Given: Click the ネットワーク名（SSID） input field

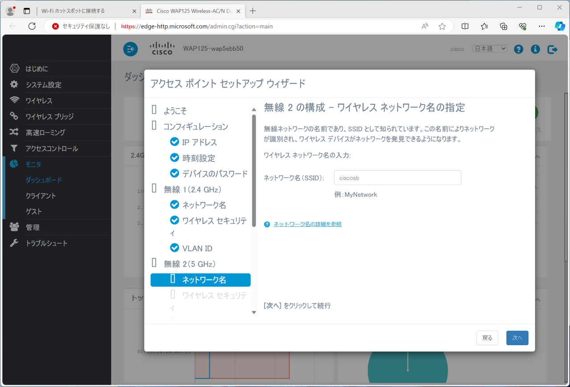Looking at the screenshot, I should coord(397,178).
